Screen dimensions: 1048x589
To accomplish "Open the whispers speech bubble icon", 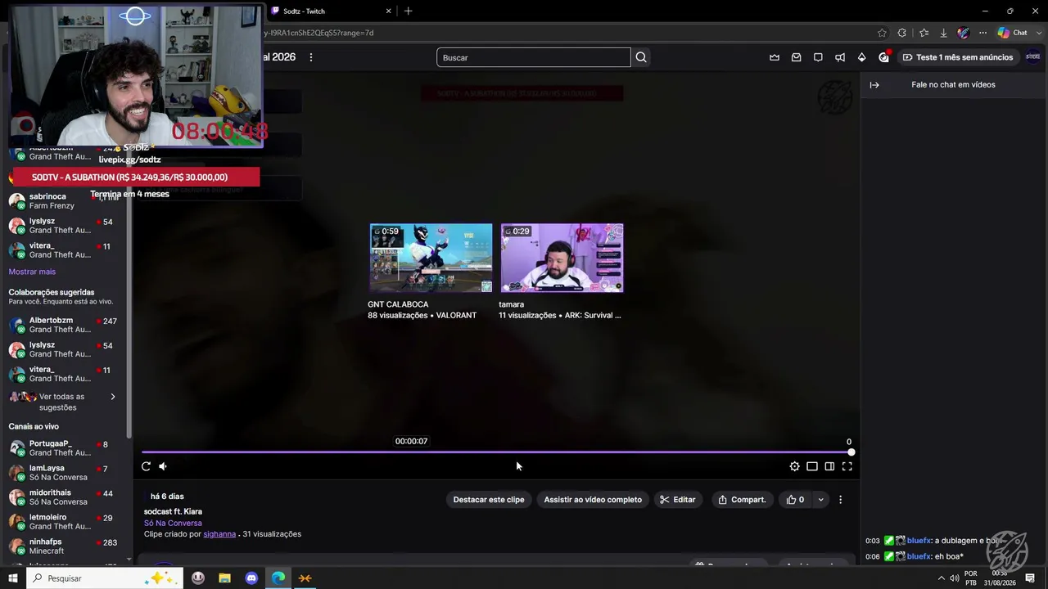I will click(x=818, y=57).
